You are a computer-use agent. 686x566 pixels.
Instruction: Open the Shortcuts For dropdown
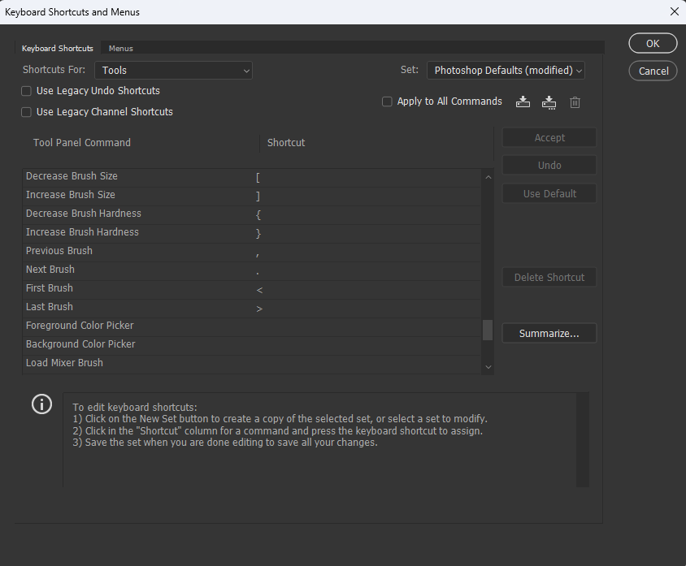point(172,71)
